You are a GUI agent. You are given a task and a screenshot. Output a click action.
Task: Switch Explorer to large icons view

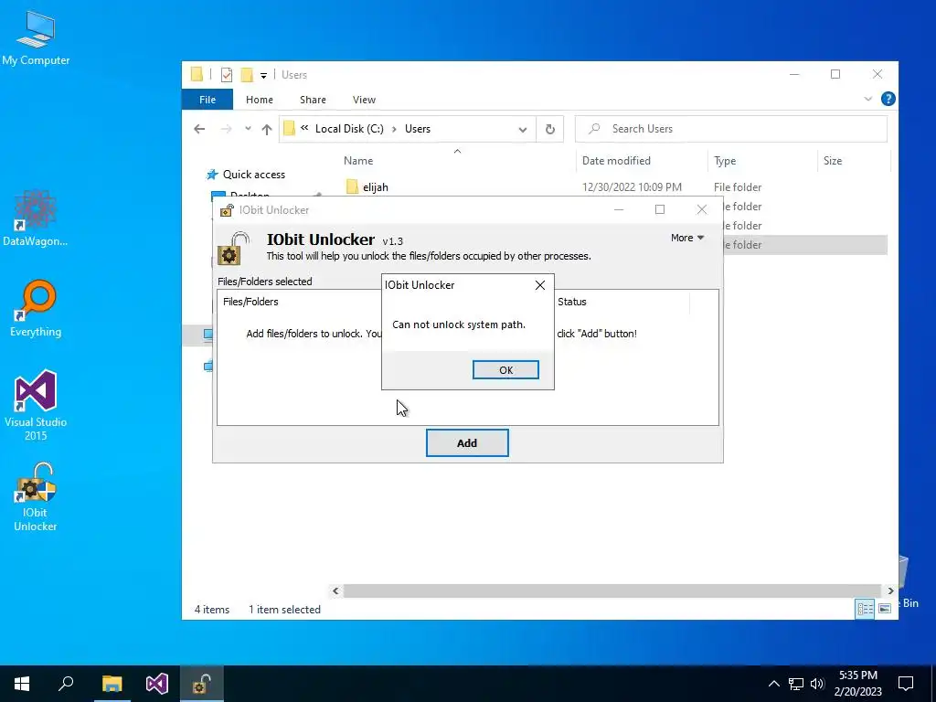[885, 609]
